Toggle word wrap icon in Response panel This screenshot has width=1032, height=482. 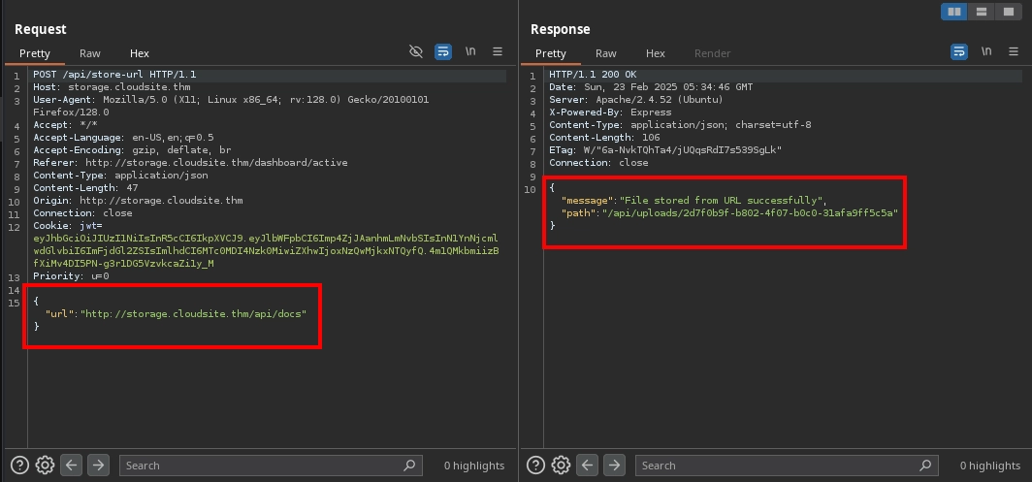point(959,52)
